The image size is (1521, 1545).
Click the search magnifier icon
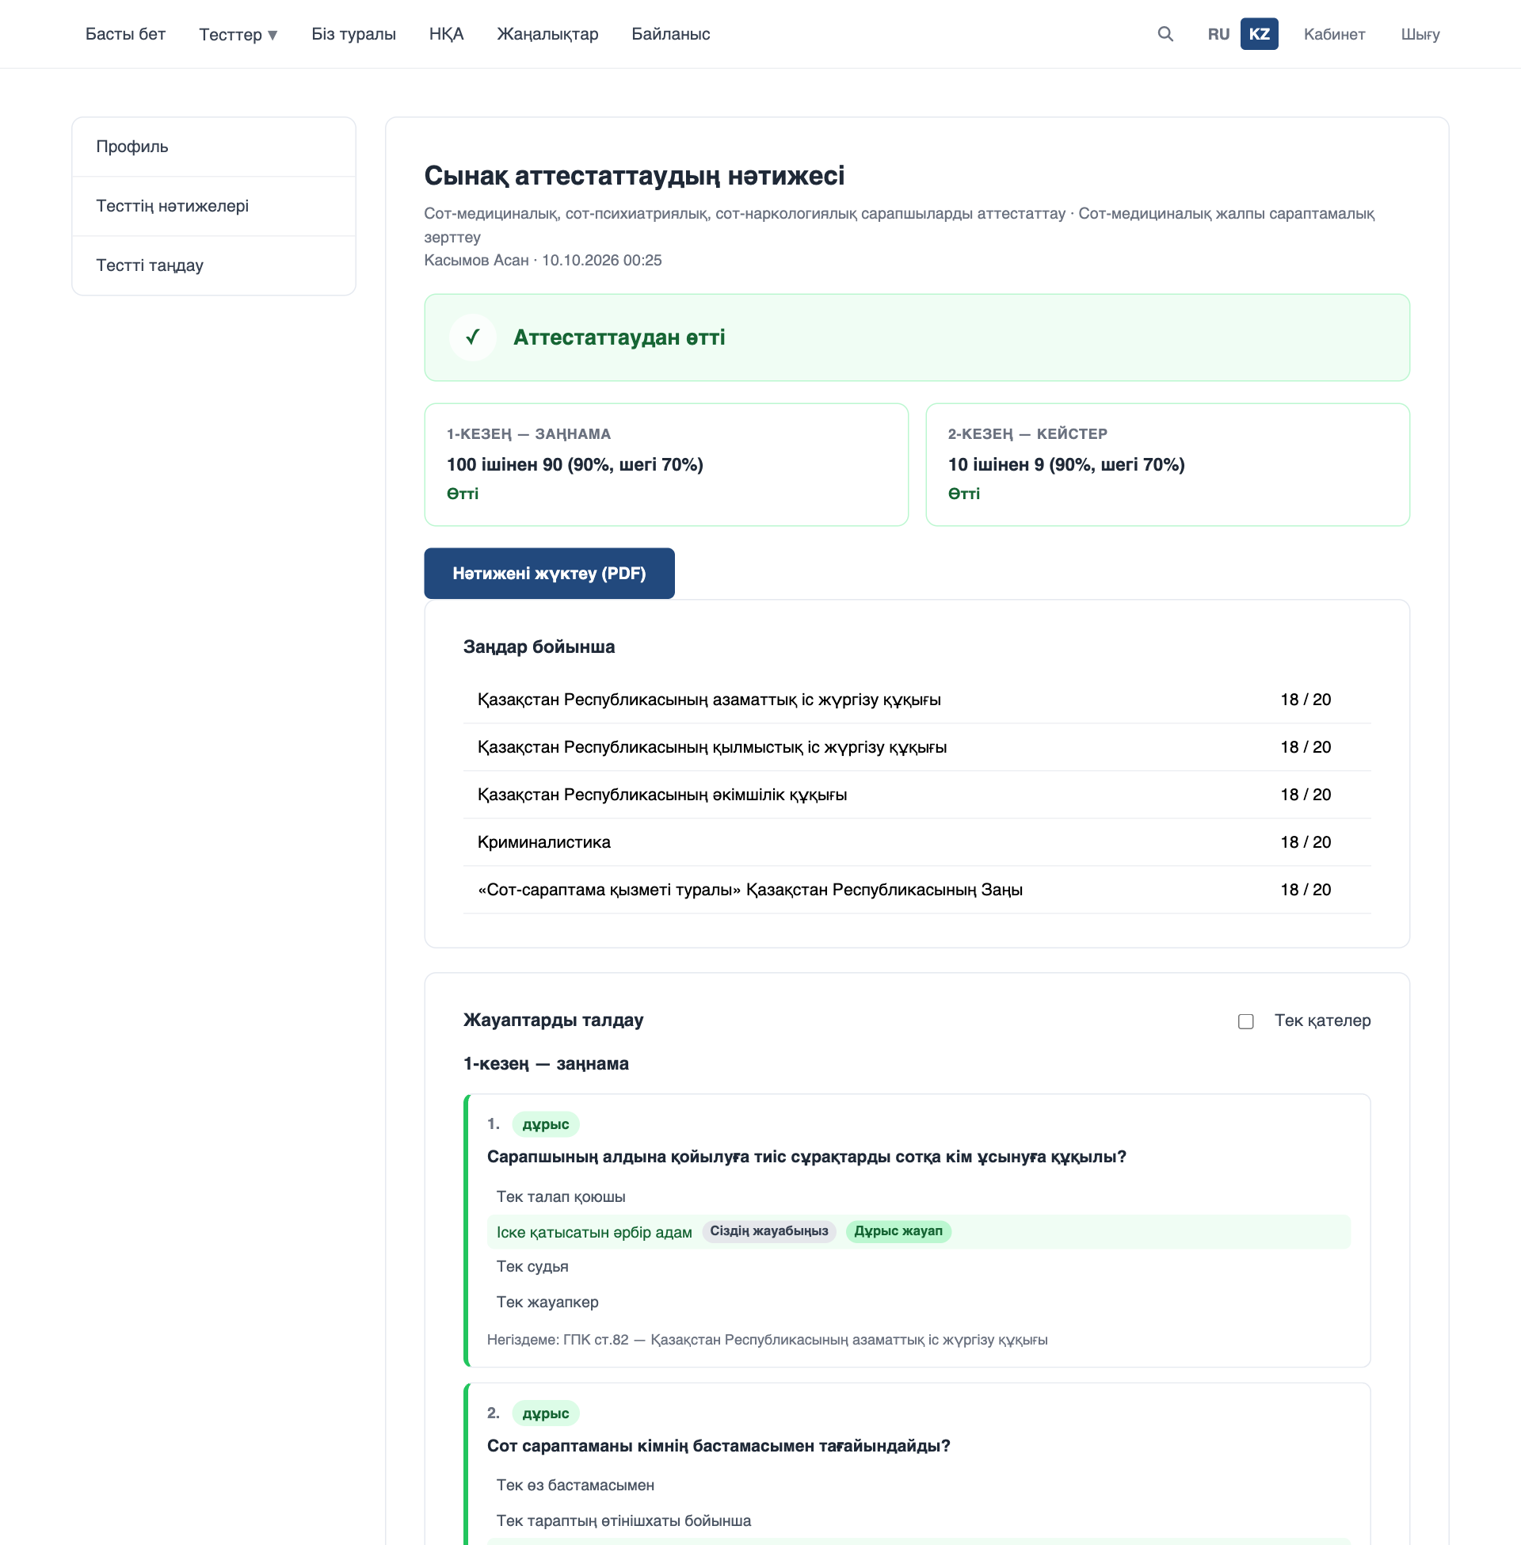click(x=1165, y=34)
